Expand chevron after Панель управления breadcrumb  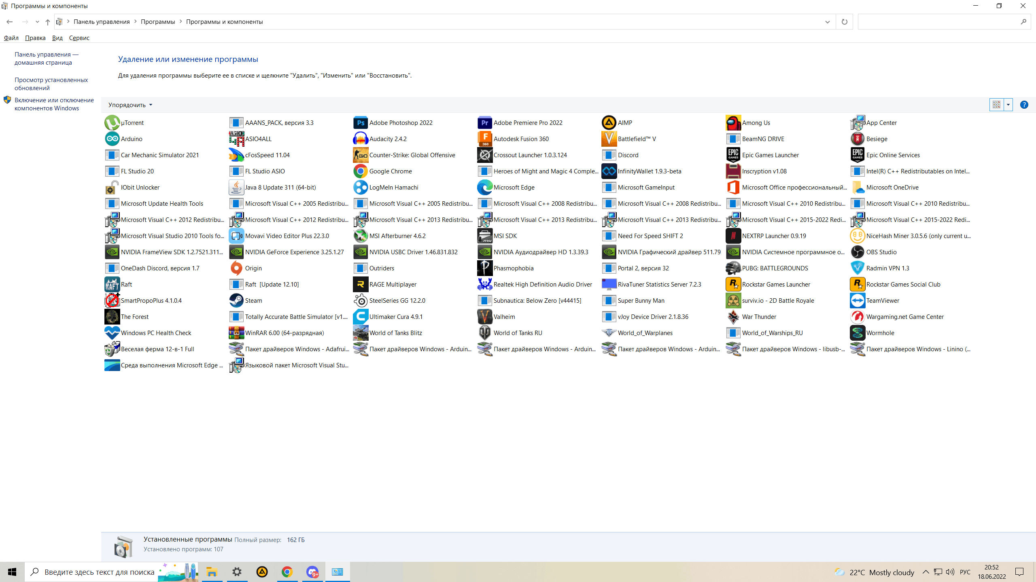[136, 22]
